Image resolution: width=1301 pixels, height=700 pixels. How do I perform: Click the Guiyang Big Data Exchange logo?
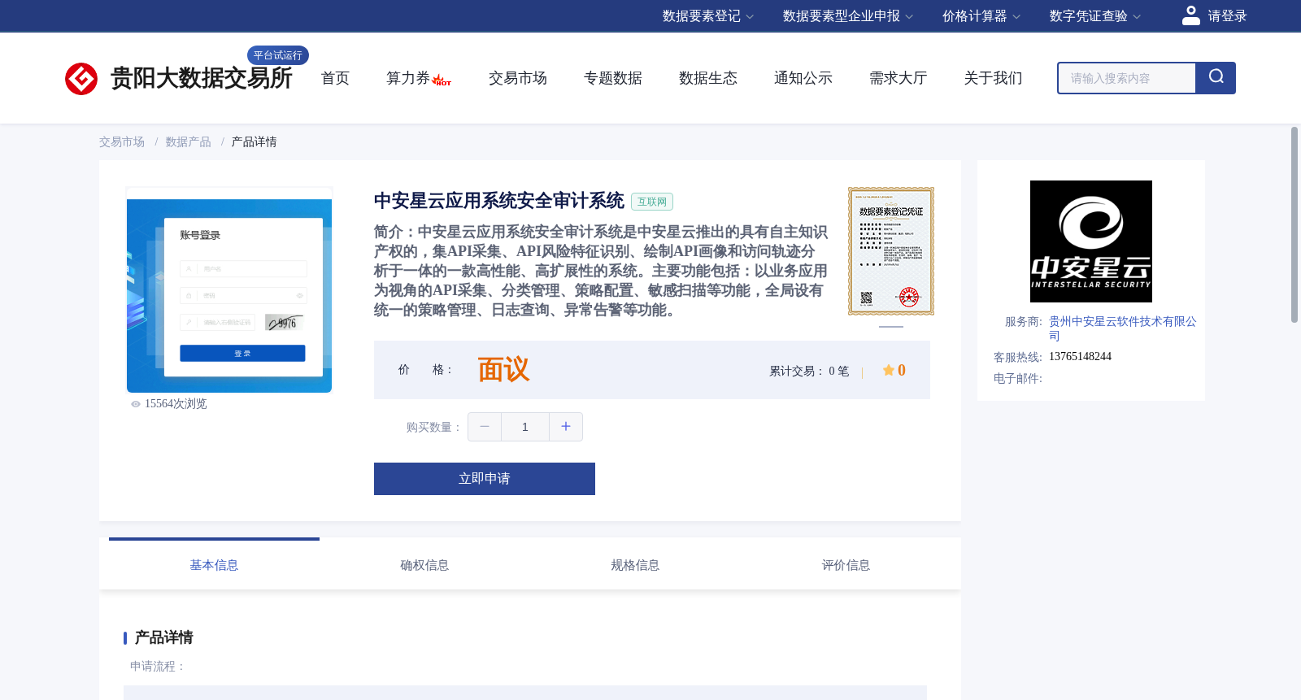[178, 78]
